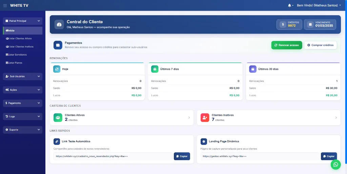Click the red Clientes Inativos user icon
Screen dimensions: 347x174
205,117
